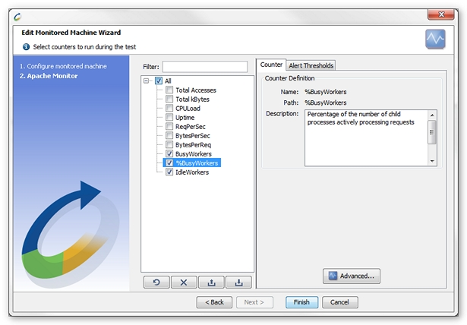This screenshot has height=325, width=467.
Task: Select the Uptime tree row label
Action: pyautogui.click(x=185, y=118)
